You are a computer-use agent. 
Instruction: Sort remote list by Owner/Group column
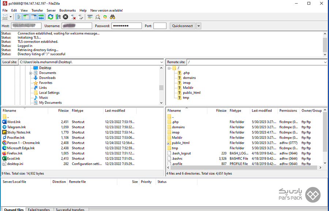pyautogui.click(x=311, y=110)
